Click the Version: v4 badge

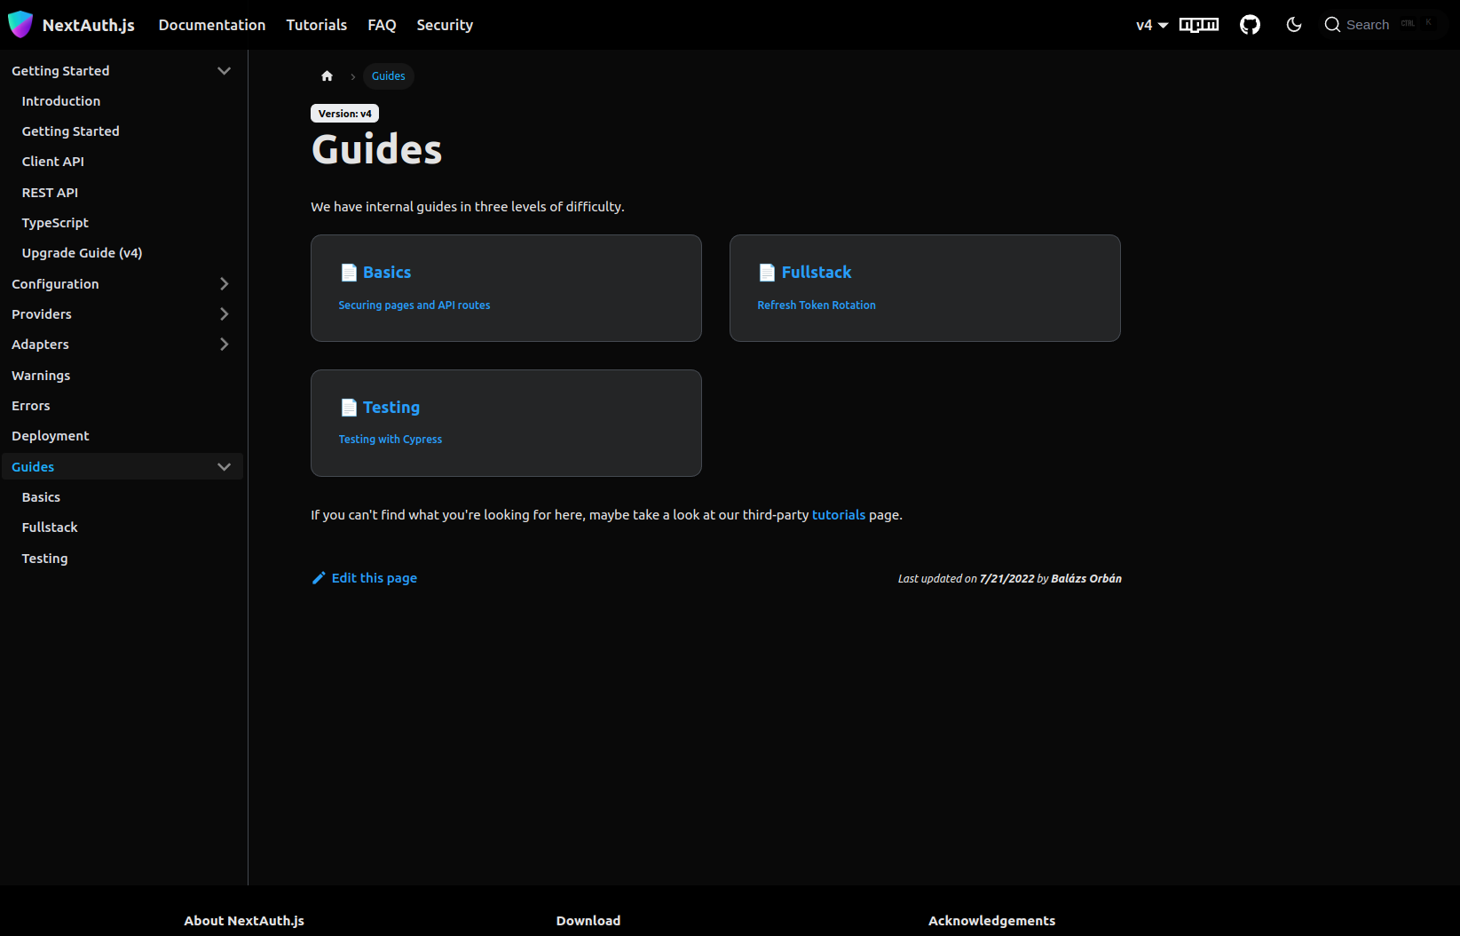point(344,114)
